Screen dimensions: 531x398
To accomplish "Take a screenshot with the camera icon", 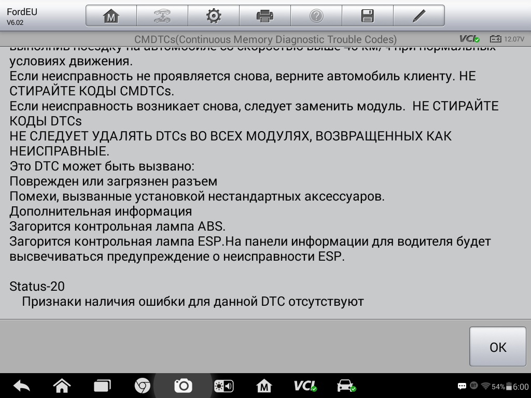I will [183, 386].
